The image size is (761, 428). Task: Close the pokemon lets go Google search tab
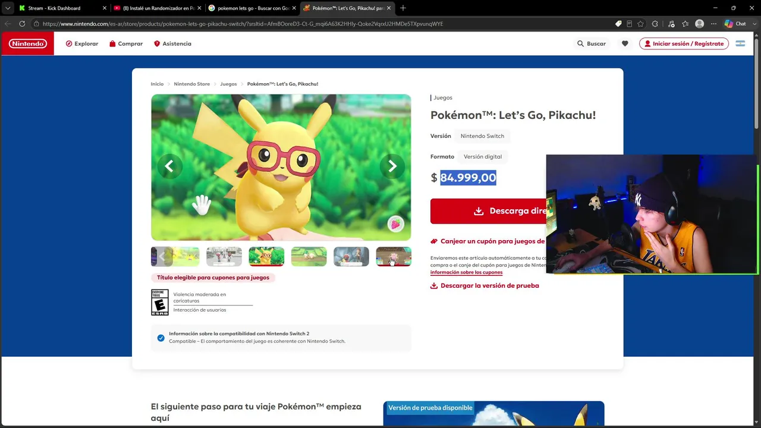pyautogui.click(x=294, y=8)
